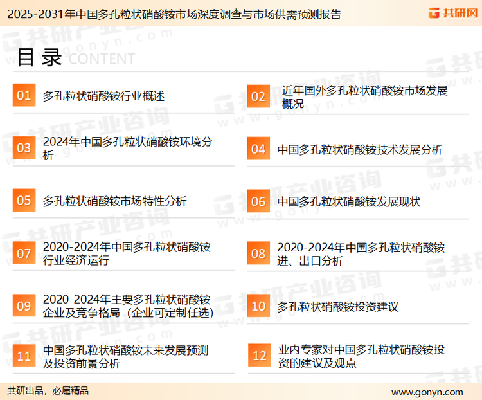This screenshot has height=400, width=482.
Task: Open the www.gonyn.com link in footer
Action: [x=427, y=392]
